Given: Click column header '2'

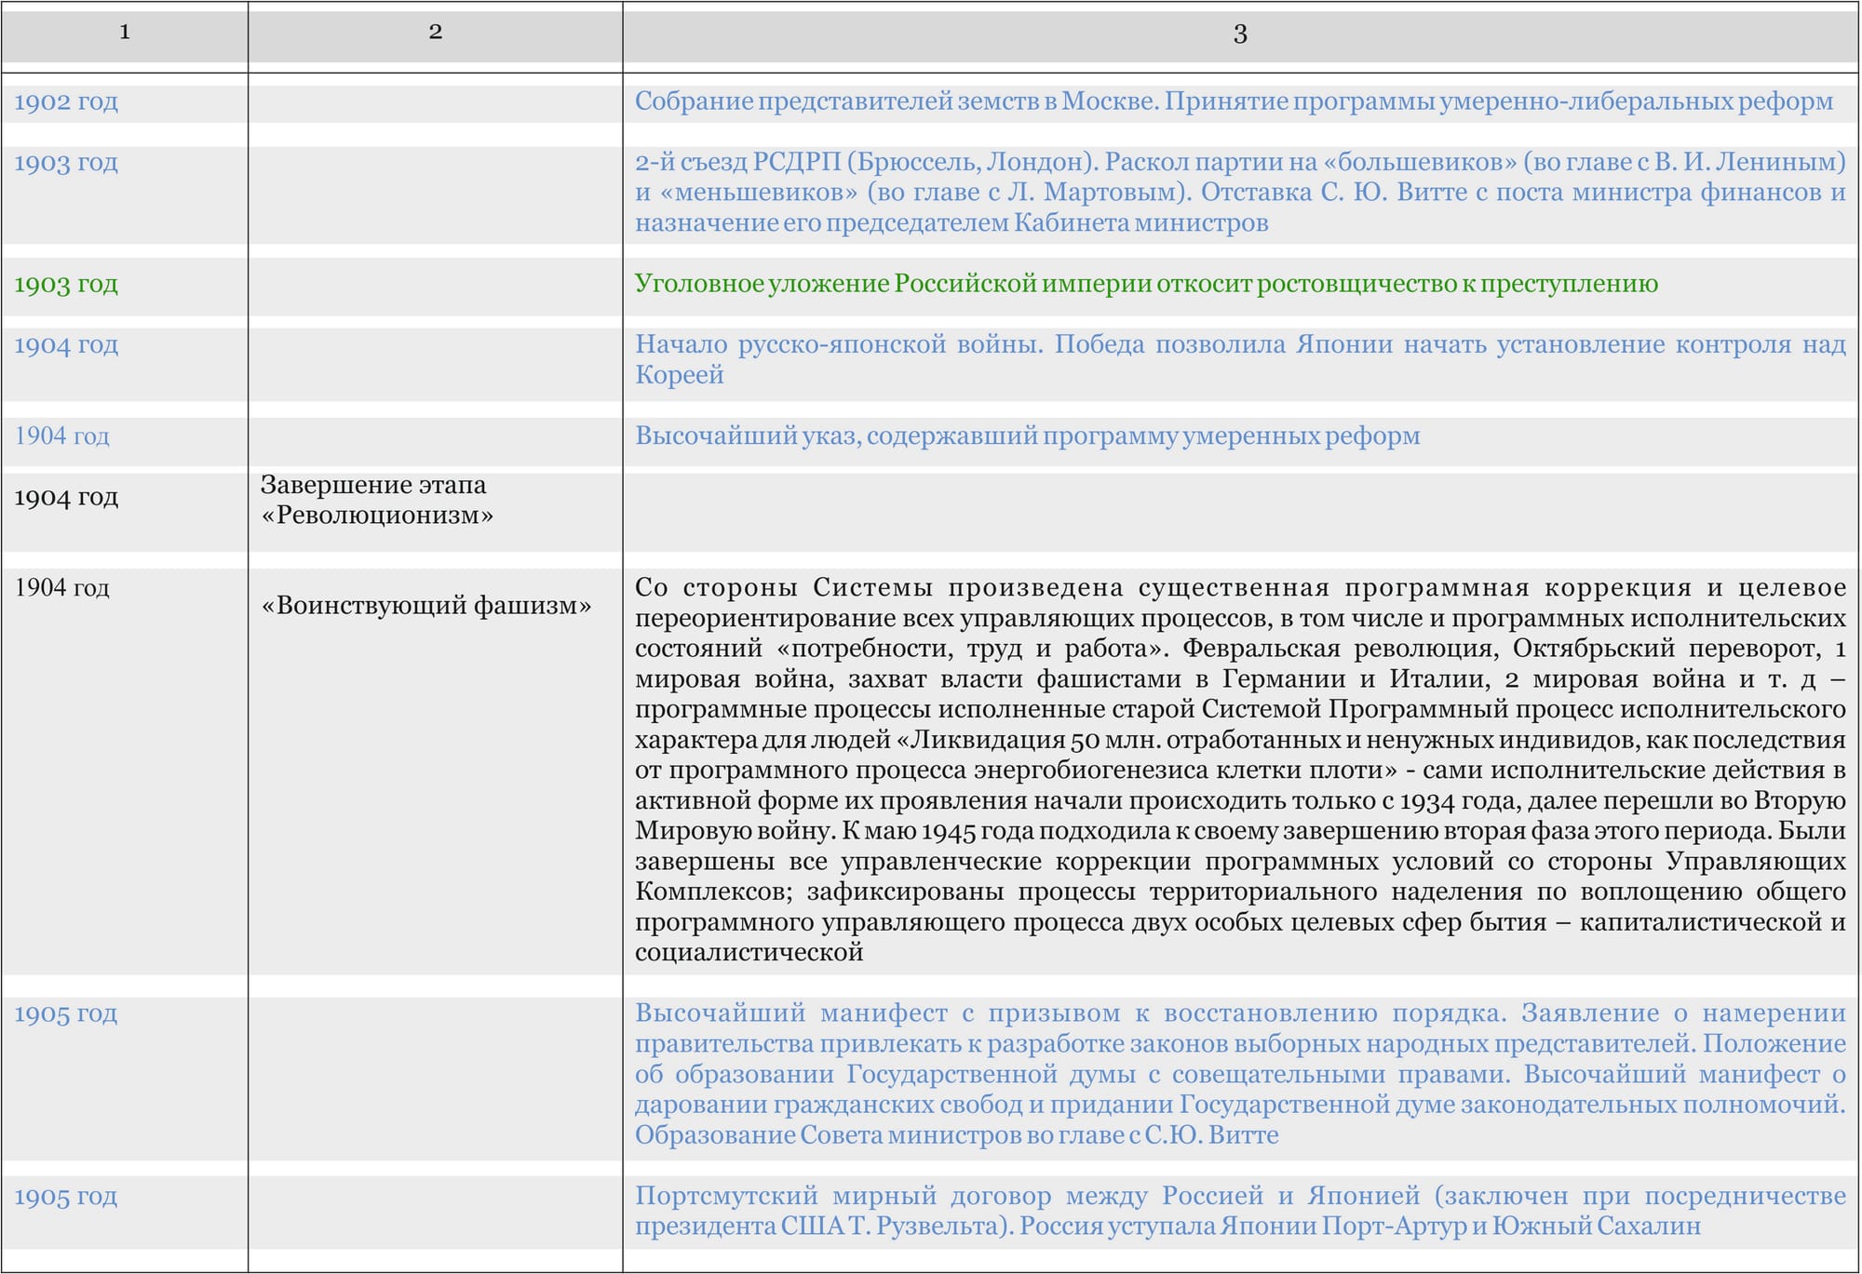Looking at the screenshot, I should click(435, 33).
